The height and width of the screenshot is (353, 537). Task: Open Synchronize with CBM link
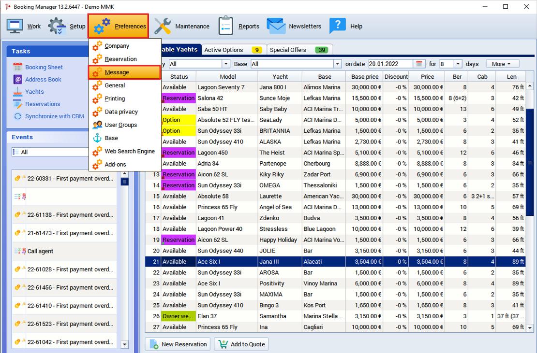click(x=55, y=116)
